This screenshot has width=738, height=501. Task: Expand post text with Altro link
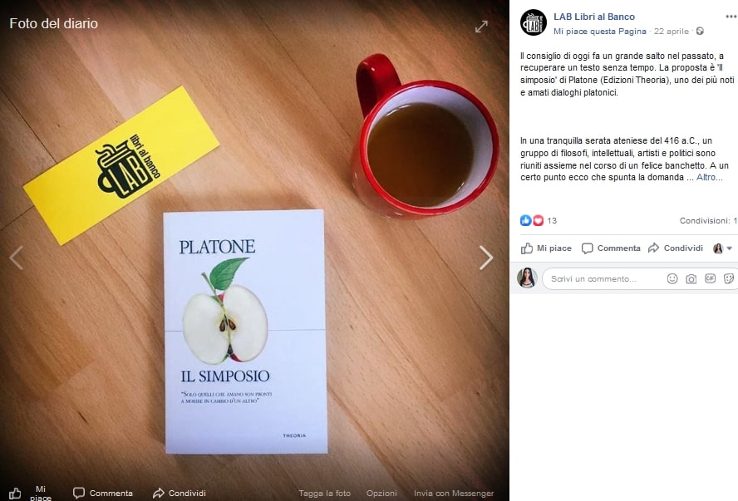pyautogui.click(x=709, y=177)
